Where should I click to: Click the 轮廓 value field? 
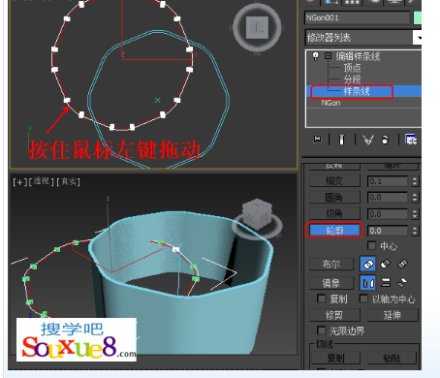click(388, 231)
